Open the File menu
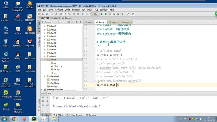Screen dimensions: 217x122 tap(39, 10)
